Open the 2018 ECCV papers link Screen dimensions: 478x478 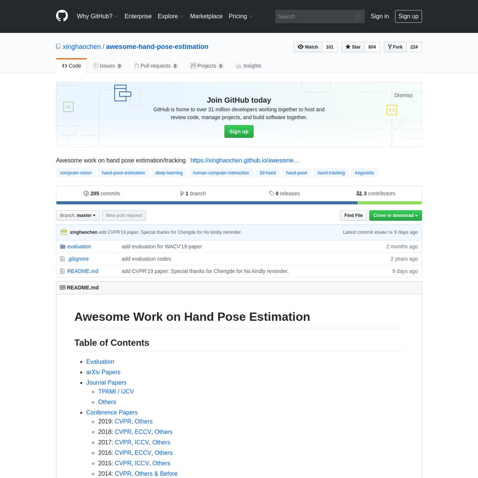(143, 432)
